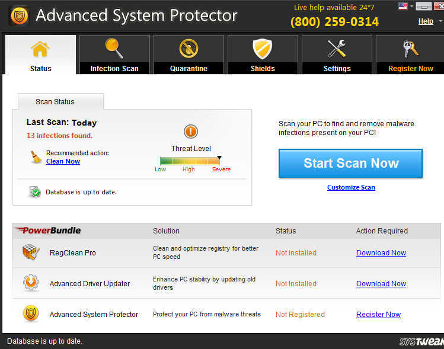The width and height of the screenshot is (444, 349).
Task: Click the database up-to-date check icon
Action: [35, 191]
